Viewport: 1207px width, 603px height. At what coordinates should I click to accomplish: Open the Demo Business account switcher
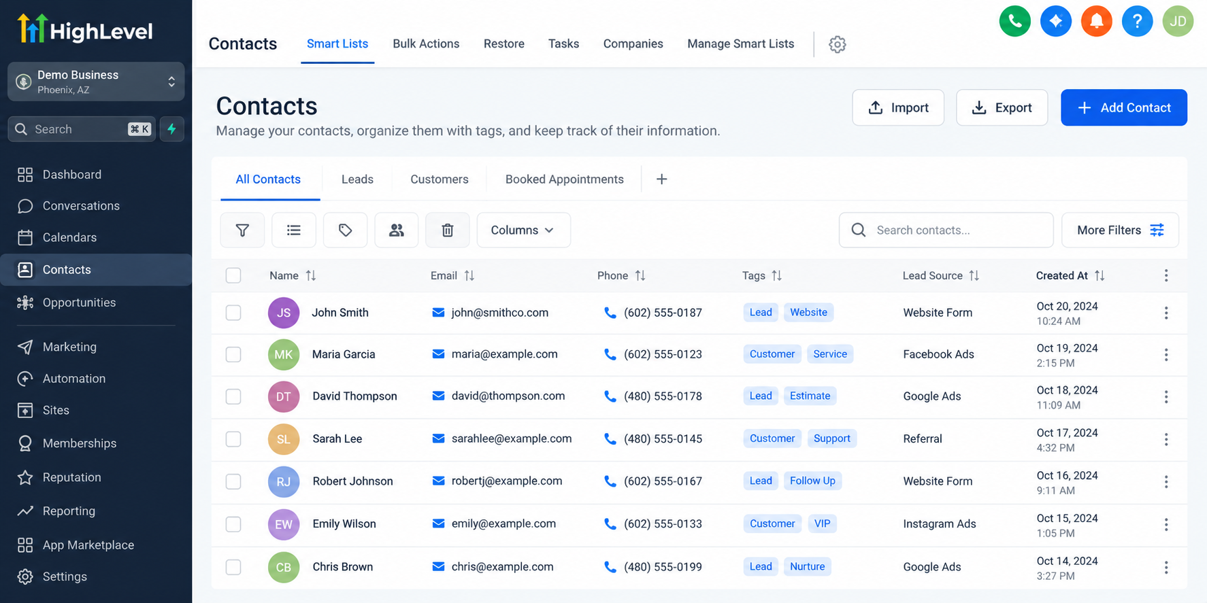[96, 82]
